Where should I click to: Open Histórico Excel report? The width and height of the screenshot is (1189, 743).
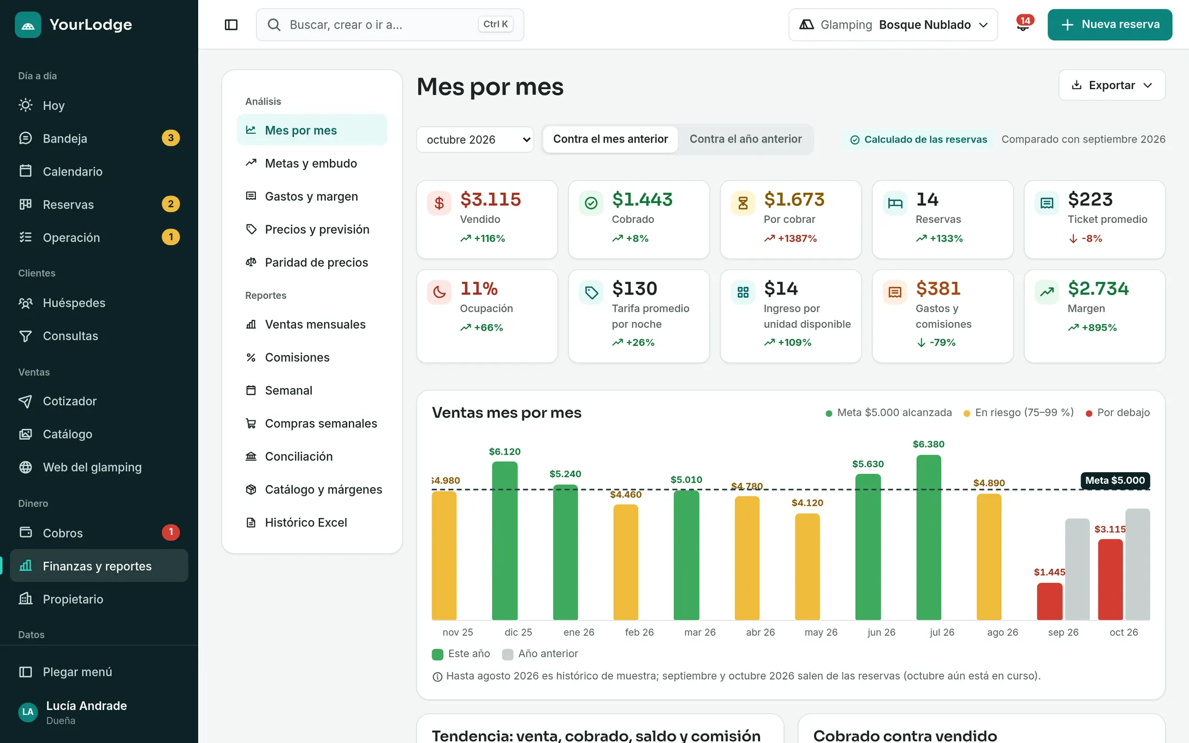pos(312,523)
